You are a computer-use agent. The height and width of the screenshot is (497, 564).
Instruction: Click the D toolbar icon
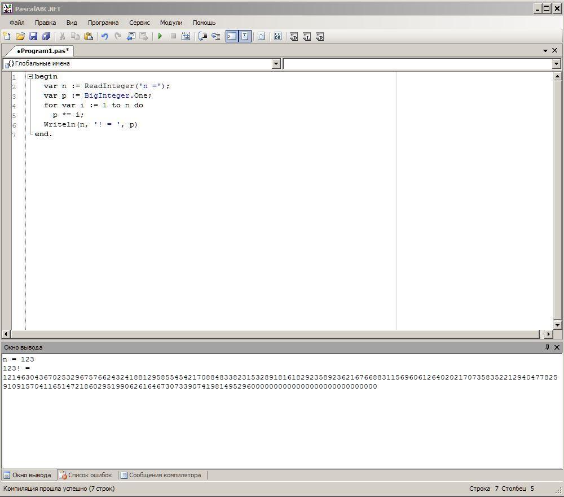[x=294, y=36]
